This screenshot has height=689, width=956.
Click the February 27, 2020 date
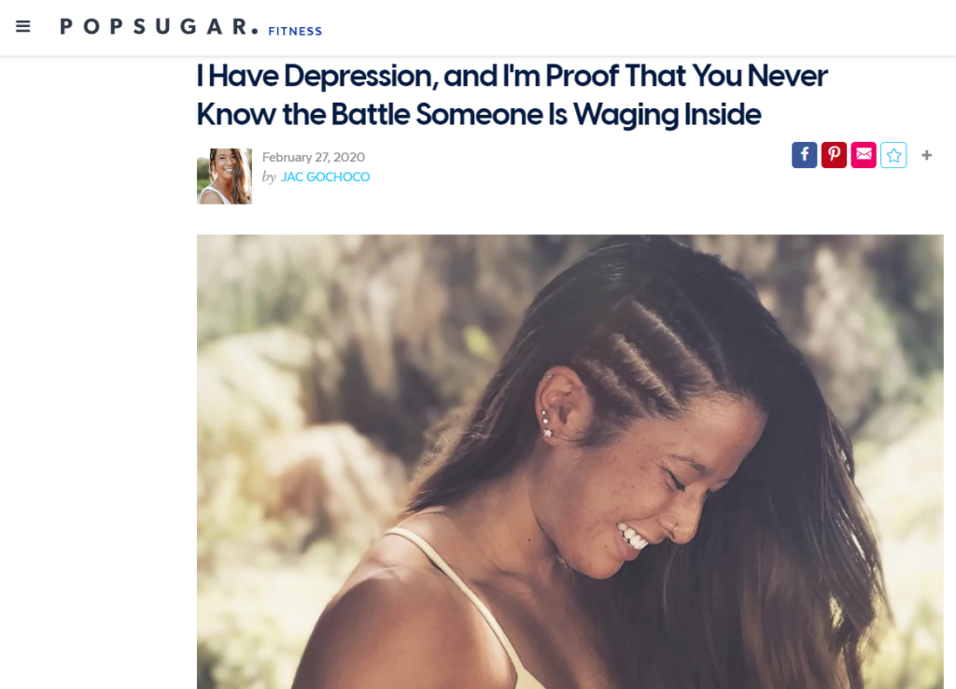314,157
